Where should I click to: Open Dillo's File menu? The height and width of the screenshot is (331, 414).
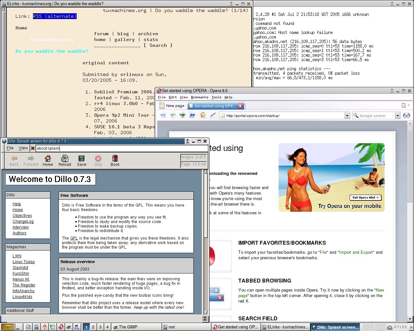(10, 148)
